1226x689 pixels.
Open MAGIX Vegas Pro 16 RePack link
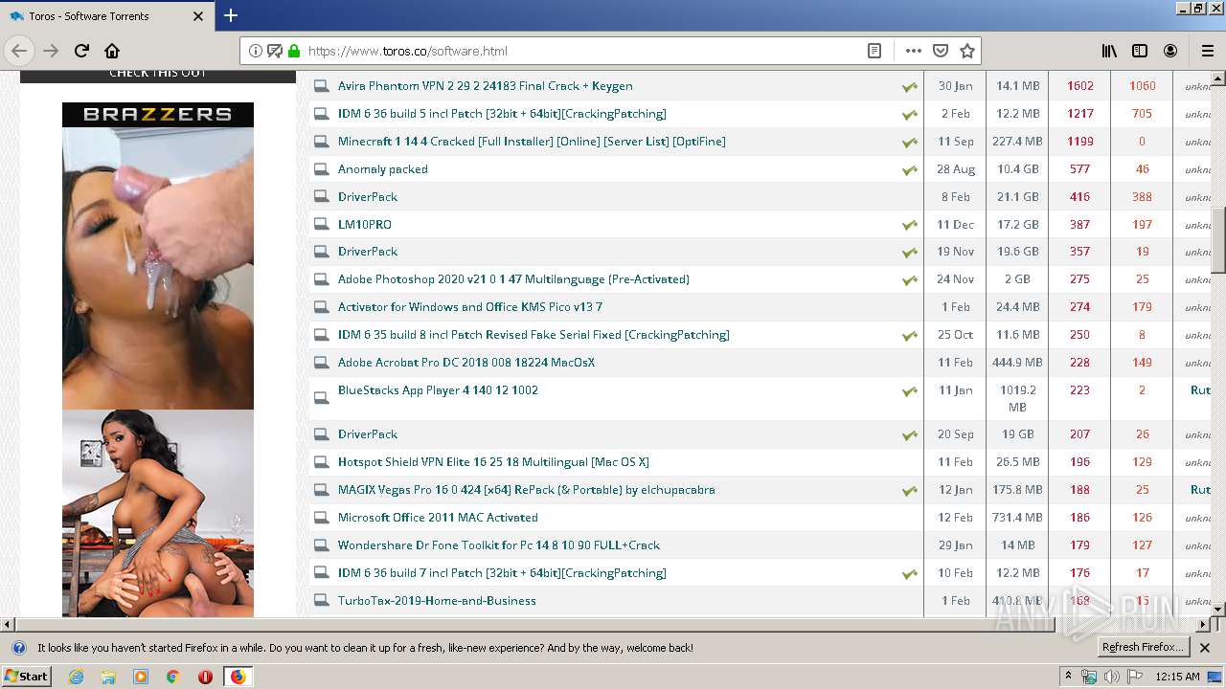[x=527, y=490]
